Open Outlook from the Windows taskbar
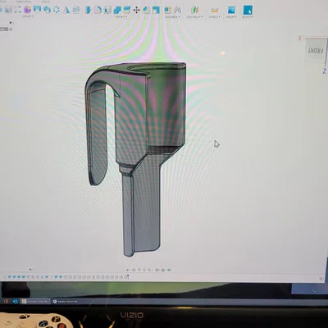Viewport: 328px width, 328px height. point(16,301)
